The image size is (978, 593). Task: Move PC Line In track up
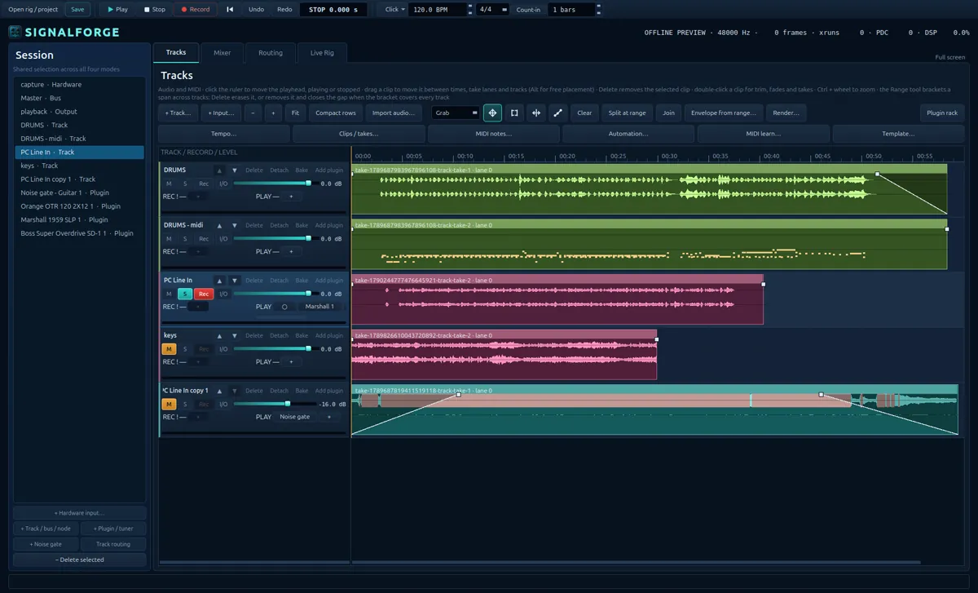219,281
